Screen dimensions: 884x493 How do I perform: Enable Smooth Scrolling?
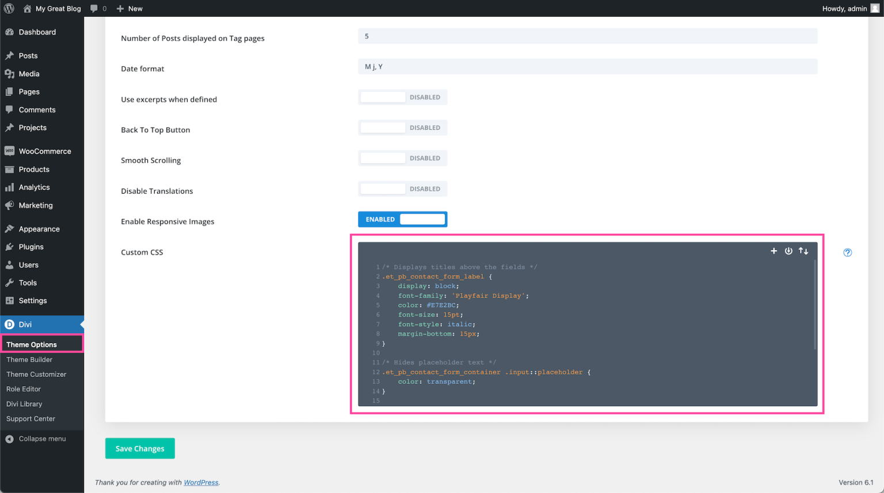click(402, 157)
